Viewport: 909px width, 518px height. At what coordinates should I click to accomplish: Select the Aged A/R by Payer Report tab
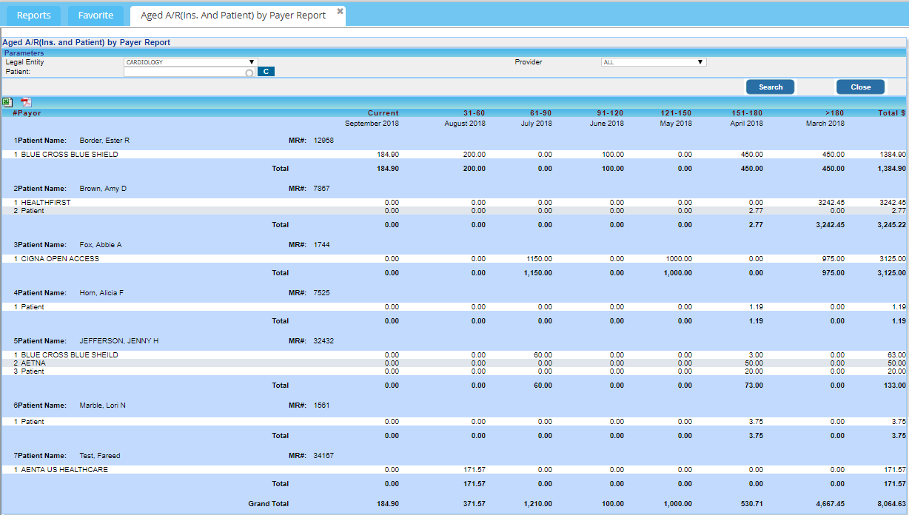coord(233,16)
